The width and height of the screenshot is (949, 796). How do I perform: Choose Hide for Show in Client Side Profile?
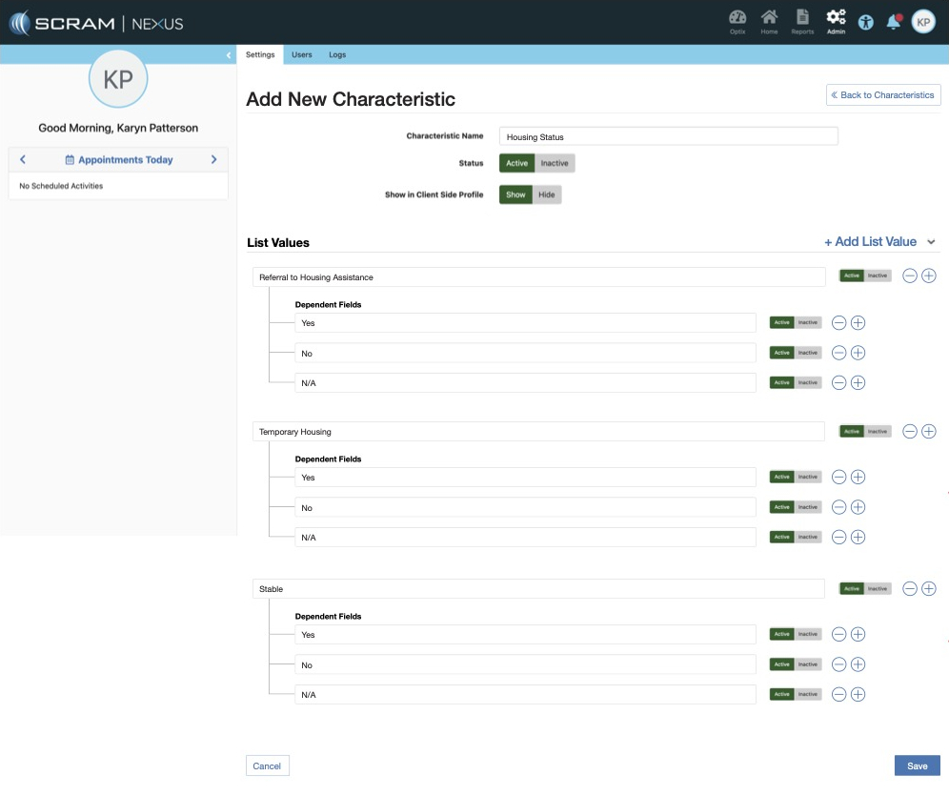click(547, 194)
